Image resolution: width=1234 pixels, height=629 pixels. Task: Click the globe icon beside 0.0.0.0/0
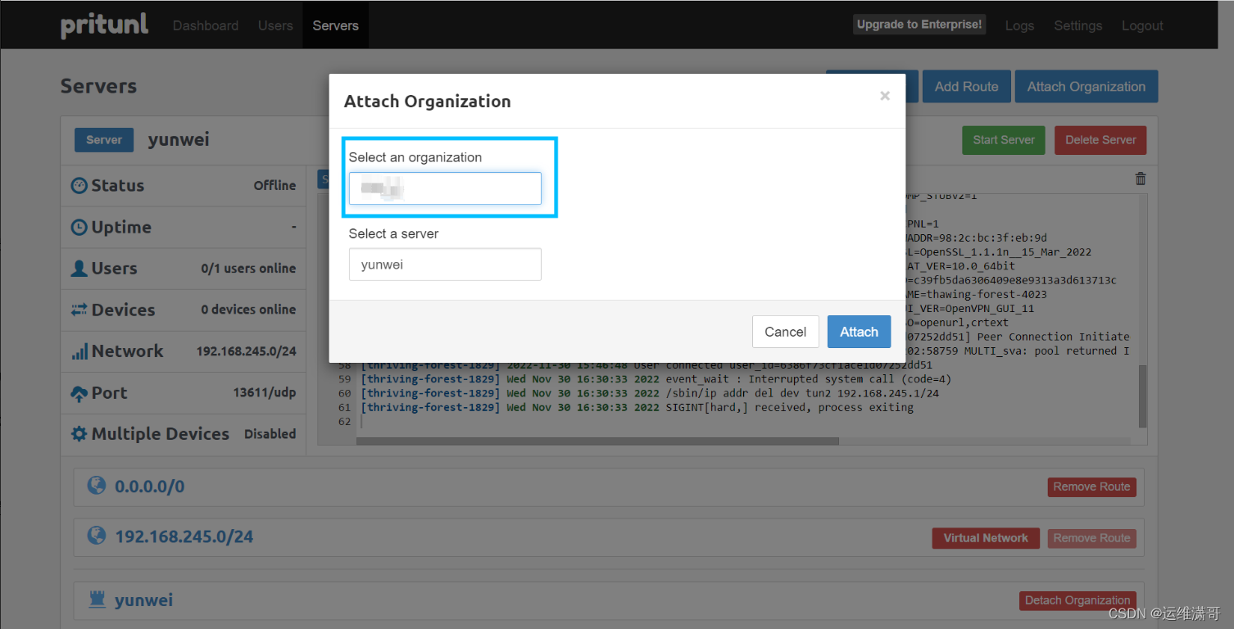click(97, 486)
